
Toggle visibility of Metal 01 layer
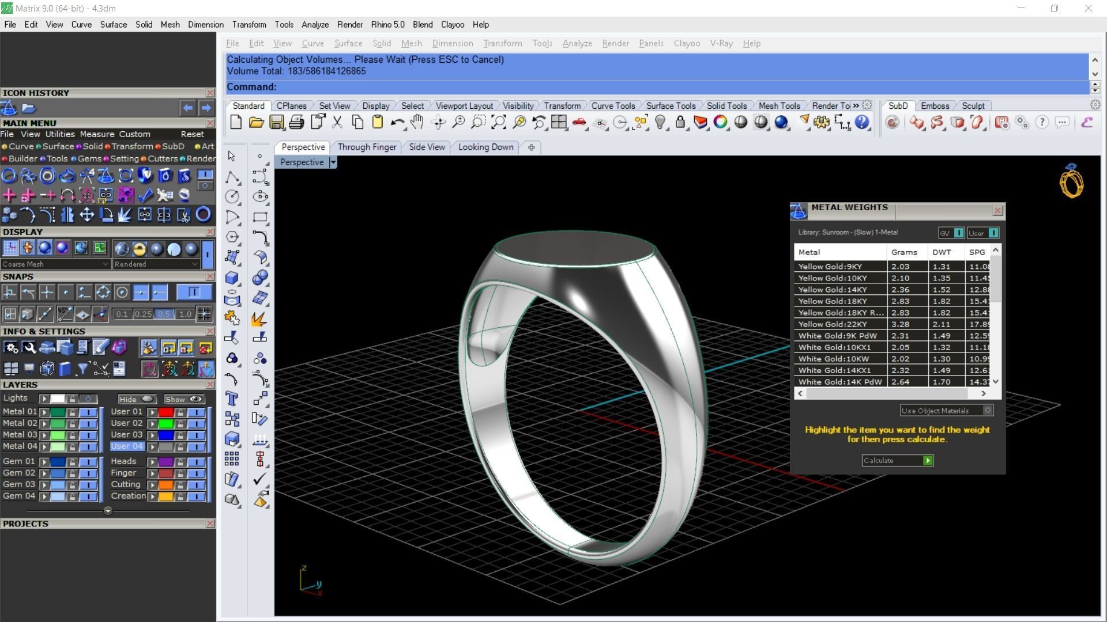click(x=88, y=412)
